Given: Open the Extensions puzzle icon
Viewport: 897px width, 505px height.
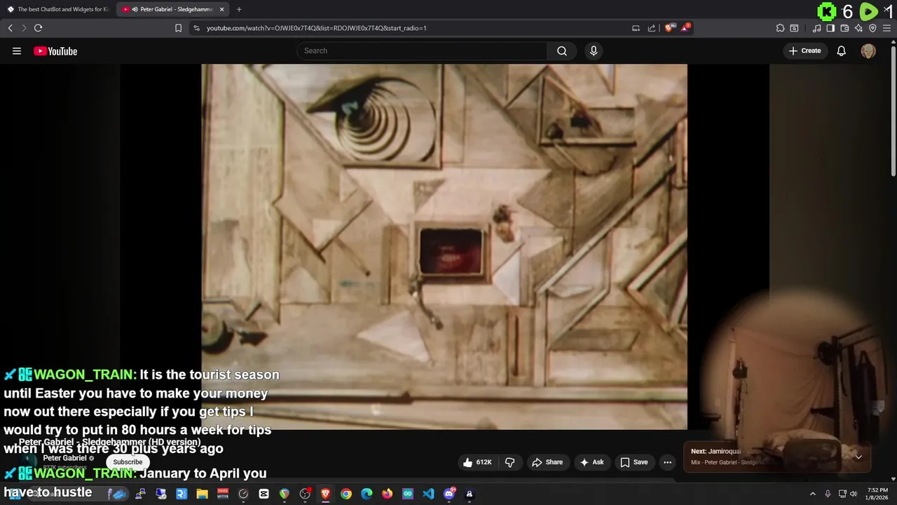Looking at the screenshot, I should (780, 28).
